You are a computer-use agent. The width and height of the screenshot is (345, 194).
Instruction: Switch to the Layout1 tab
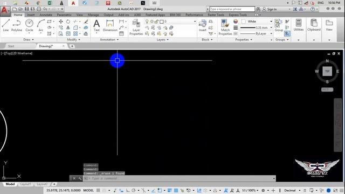[x=25, y=184]
